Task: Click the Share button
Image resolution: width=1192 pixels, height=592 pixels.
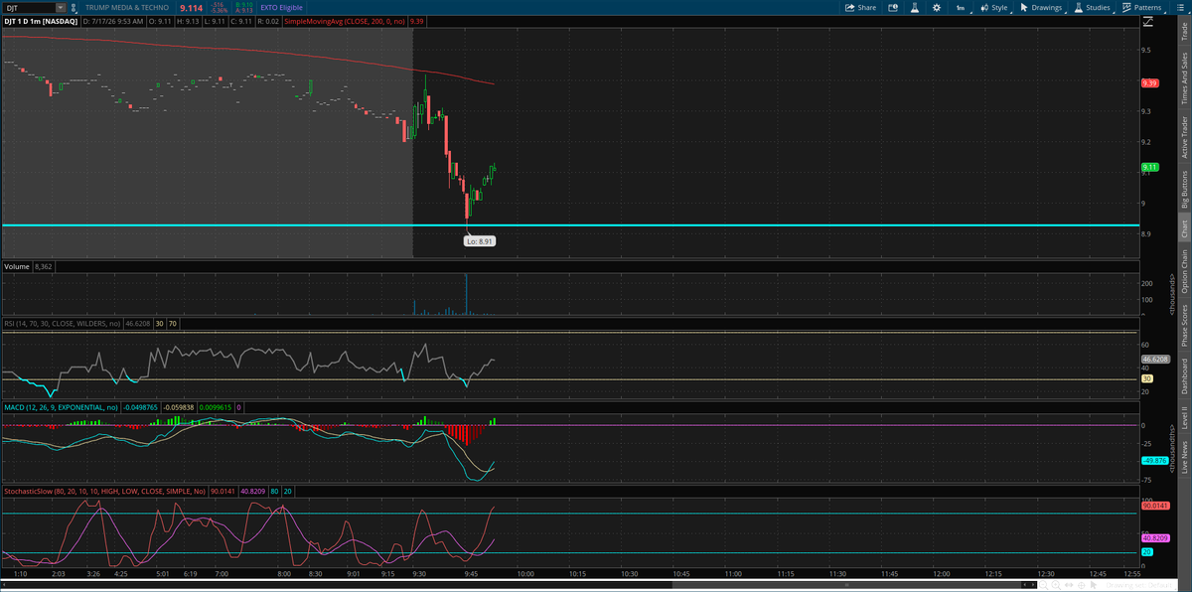Action: pos(860,7)
